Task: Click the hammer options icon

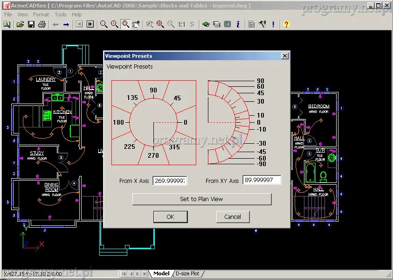Action: coord(262,24)
